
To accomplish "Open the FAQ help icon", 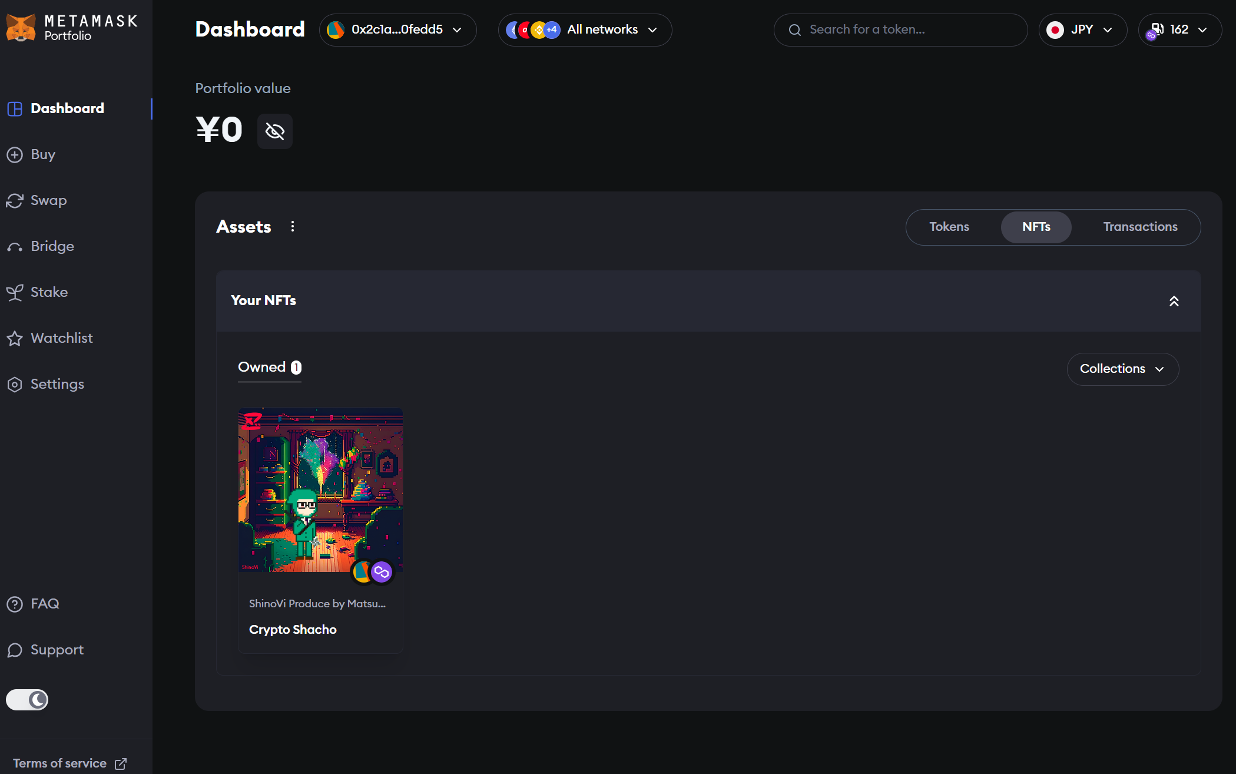I will click(15, 604).
